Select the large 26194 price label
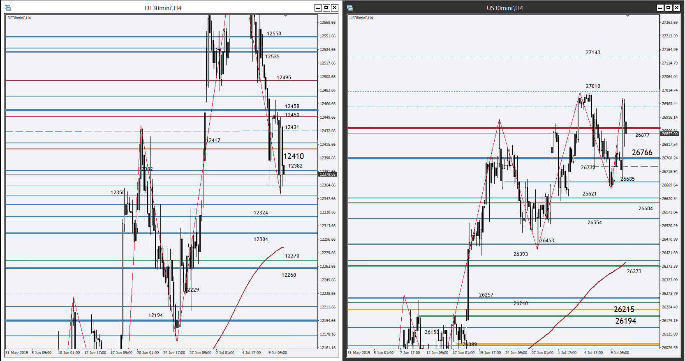 click(x=626, y=321)
